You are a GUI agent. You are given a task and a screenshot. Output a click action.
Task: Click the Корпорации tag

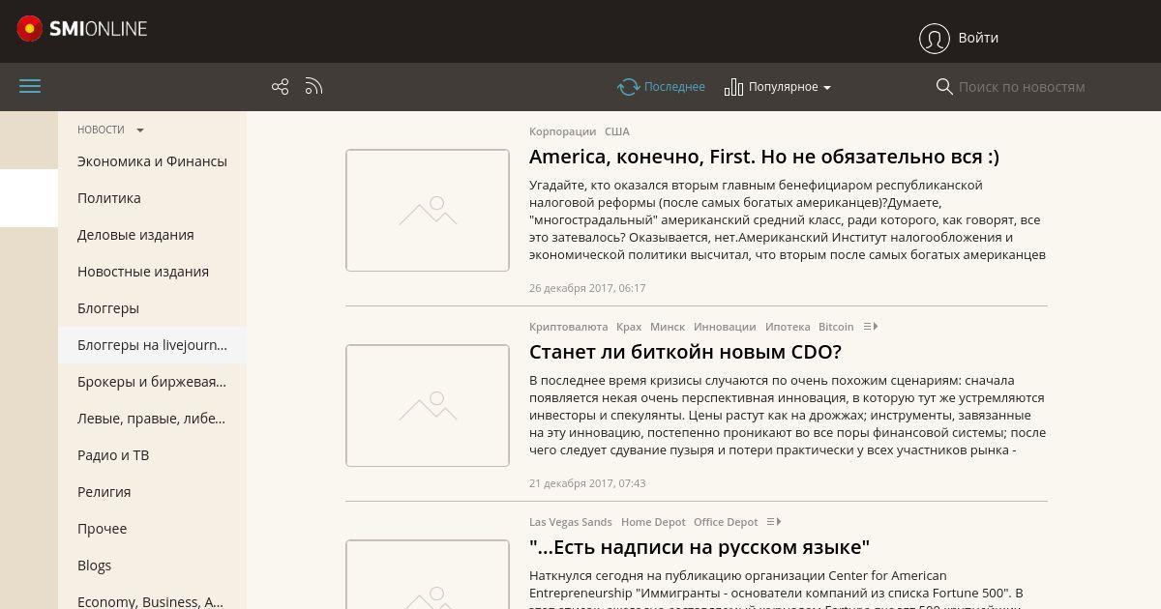coord(562,131)
